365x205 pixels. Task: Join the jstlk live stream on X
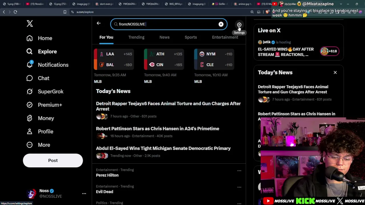click(286, 52)
